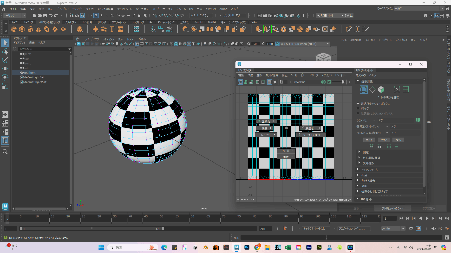Screen dimensions: 451x253
Task: Create a polygon cone from shelf
Action: pos(38,29)
